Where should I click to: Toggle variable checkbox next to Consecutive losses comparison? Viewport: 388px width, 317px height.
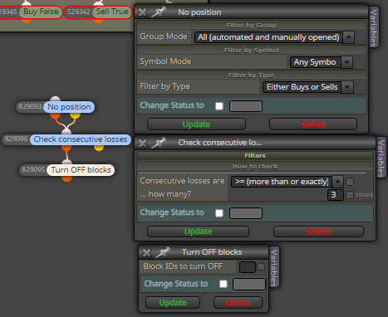350,182
